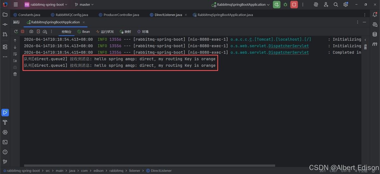Stop the process in Run panel toolbar
380x174 pixels.
coord(22,32)
